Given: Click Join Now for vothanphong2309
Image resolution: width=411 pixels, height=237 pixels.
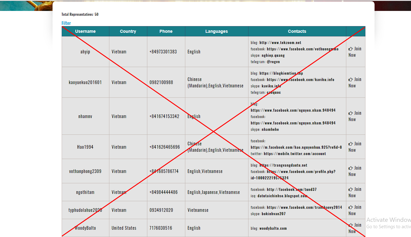Looking at the screenshot, I should (355, 171).
